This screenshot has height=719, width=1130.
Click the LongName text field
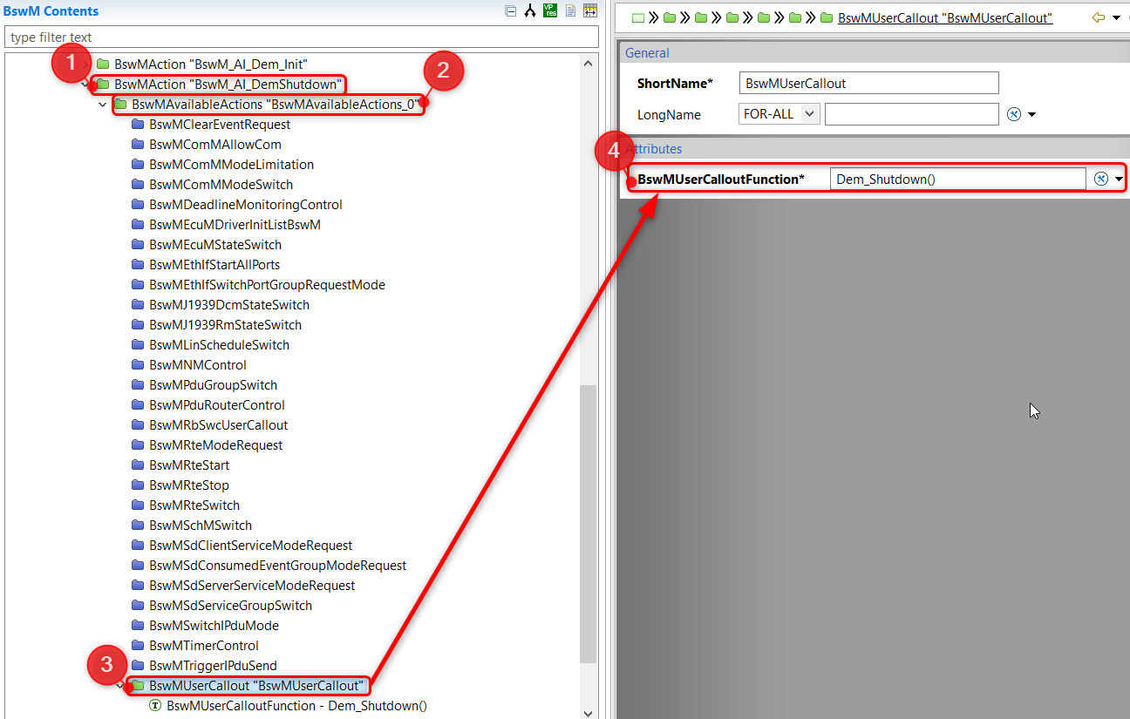pyautogui.click(x=911, y=114)
